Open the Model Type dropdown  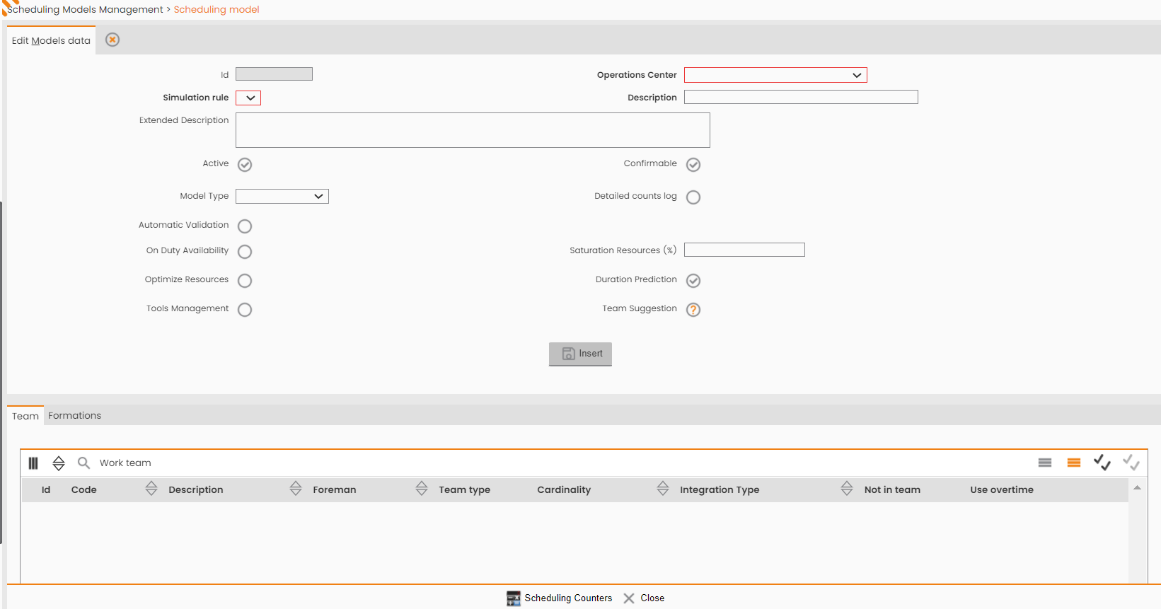point(282,196)
